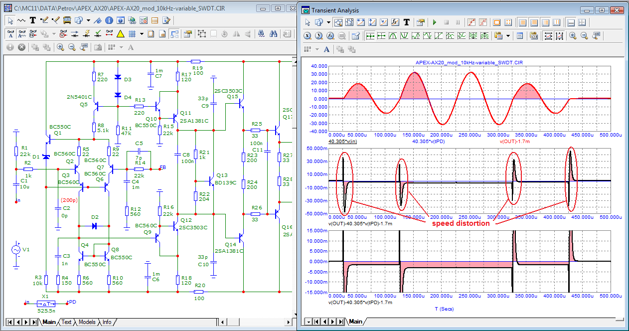Toggle the highlighted drag-copy/rubberband icon
This screenshot has height=331, width=629.
[175, 34]
